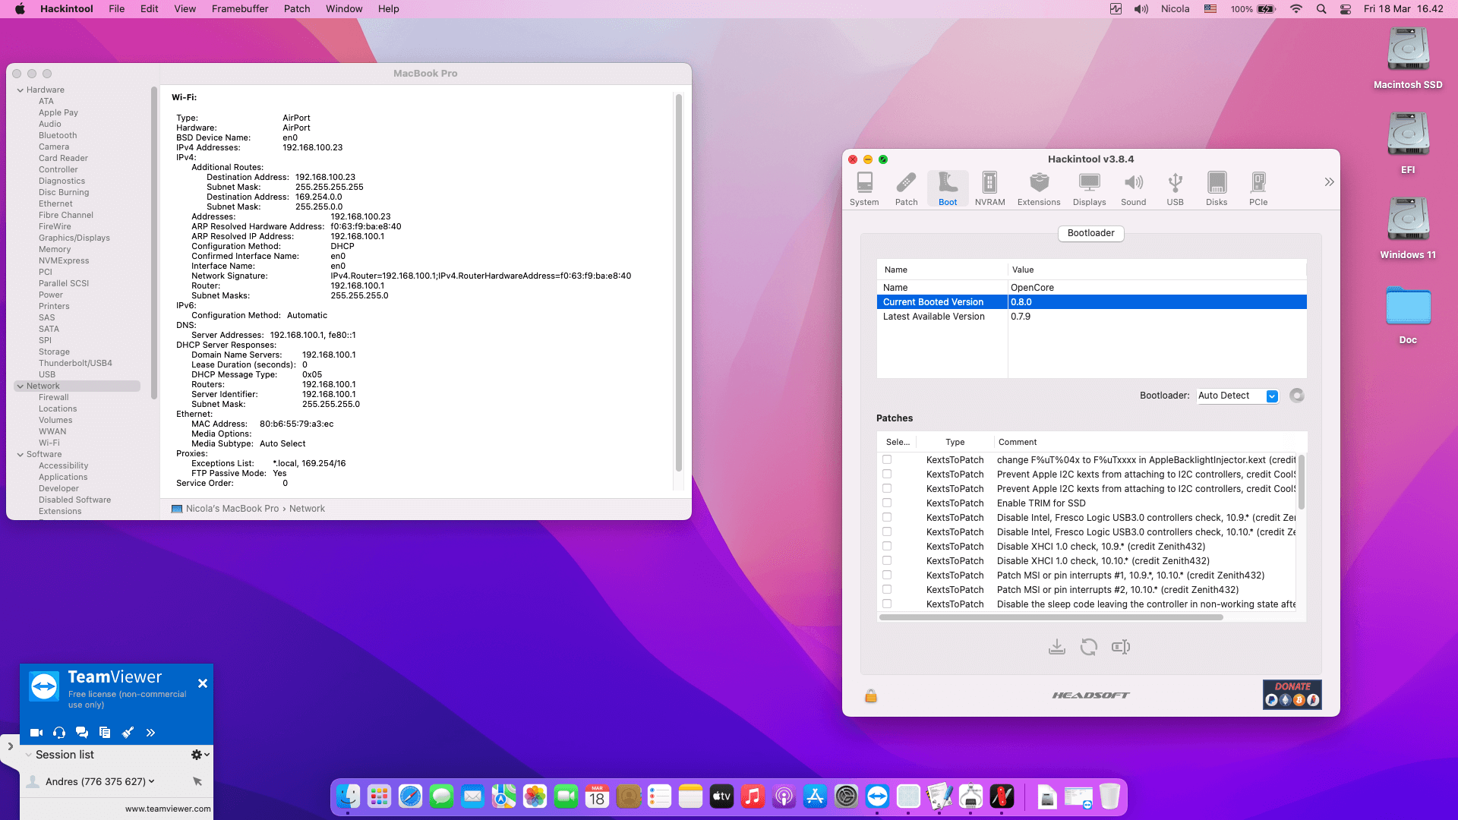Select the Boot toolbar icon

[948, 188]
